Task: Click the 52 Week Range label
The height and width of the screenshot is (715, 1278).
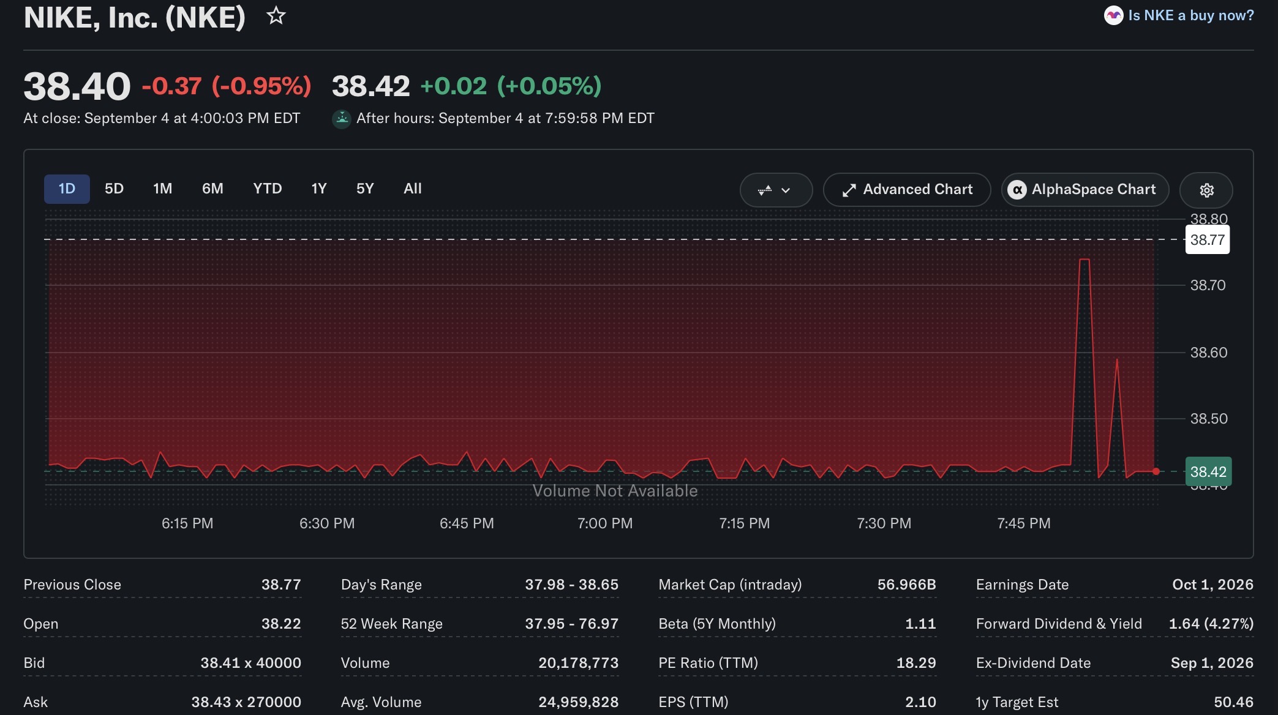Action: click(x=391, y=624)
